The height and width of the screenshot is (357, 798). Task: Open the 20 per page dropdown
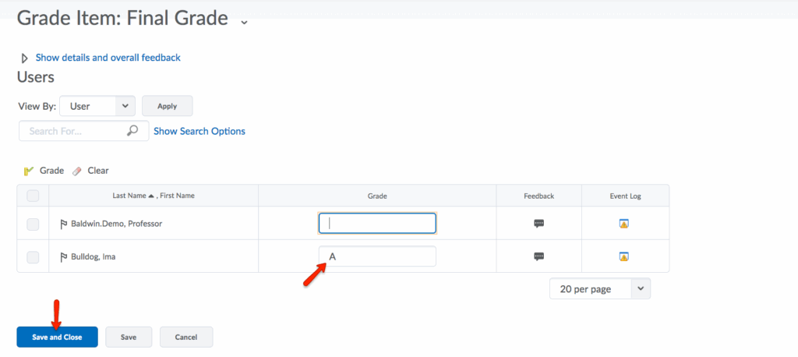[x=599, y=288]
